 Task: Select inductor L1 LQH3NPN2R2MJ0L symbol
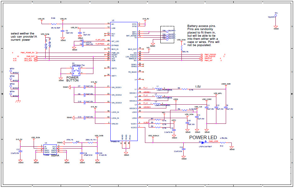click(159, 88)
